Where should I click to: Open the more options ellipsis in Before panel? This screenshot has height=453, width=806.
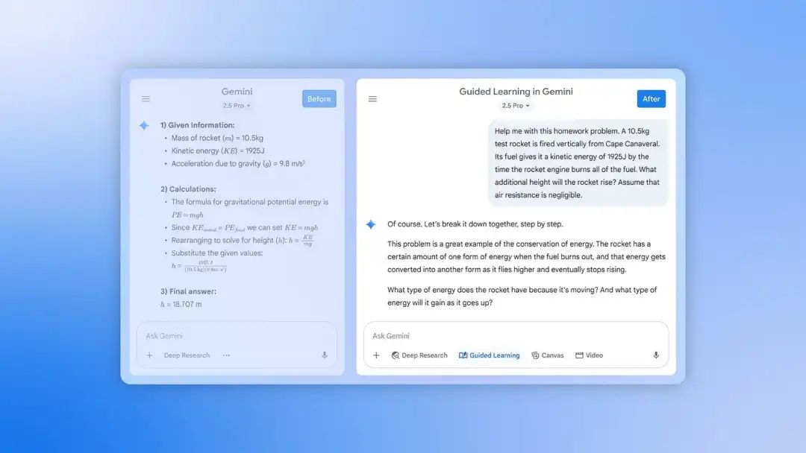click(226, 355)
